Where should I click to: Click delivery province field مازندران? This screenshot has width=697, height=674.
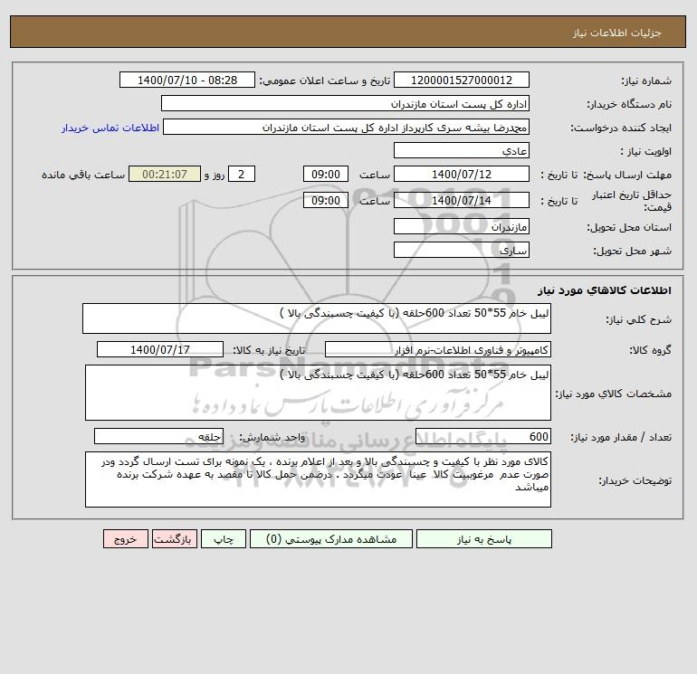[x=462, y=226]
